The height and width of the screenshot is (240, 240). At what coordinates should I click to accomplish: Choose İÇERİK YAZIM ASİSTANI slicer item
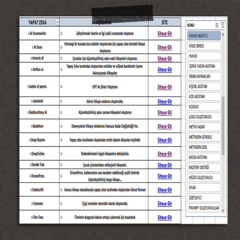204,66
